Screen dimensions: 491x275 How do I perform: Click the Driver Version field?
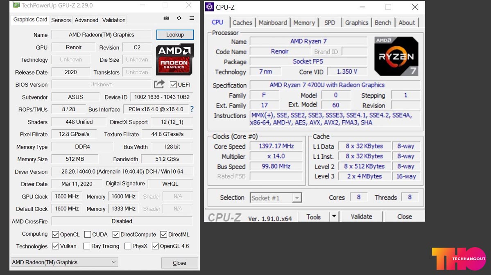tap(122, 171)
